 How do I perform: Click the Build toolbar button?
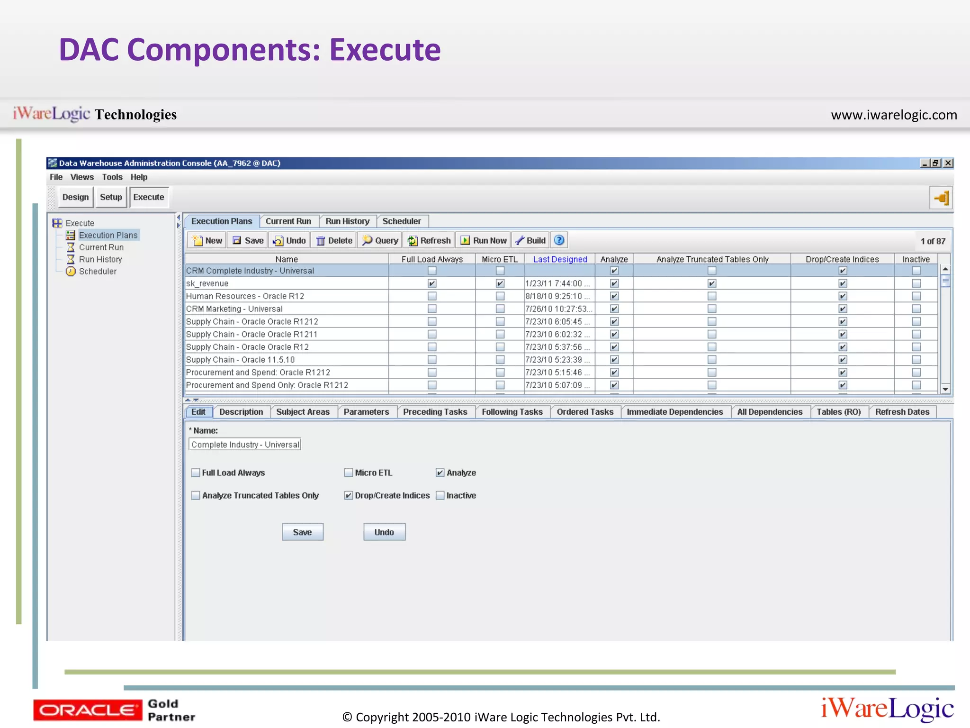(530, 240)
